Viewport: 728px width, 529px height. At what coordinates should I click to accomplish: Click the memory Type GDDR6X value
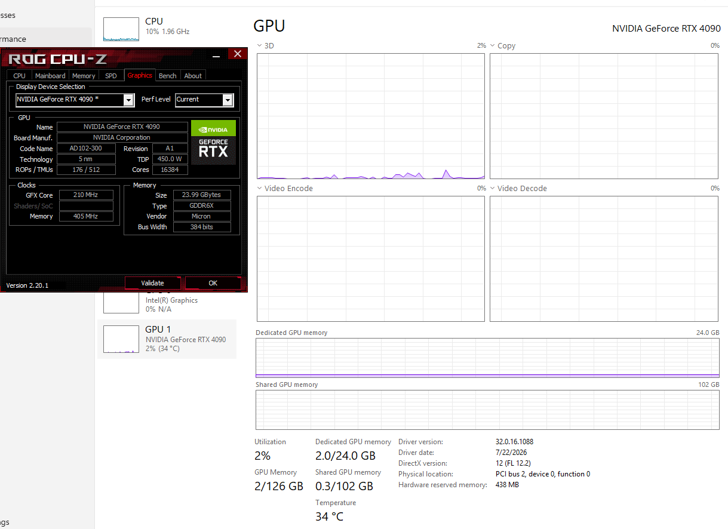(202, 206)
